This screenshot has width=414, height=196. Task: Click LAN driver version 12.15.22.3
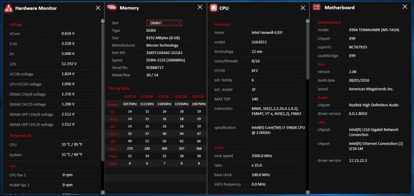tap(359, 160)
